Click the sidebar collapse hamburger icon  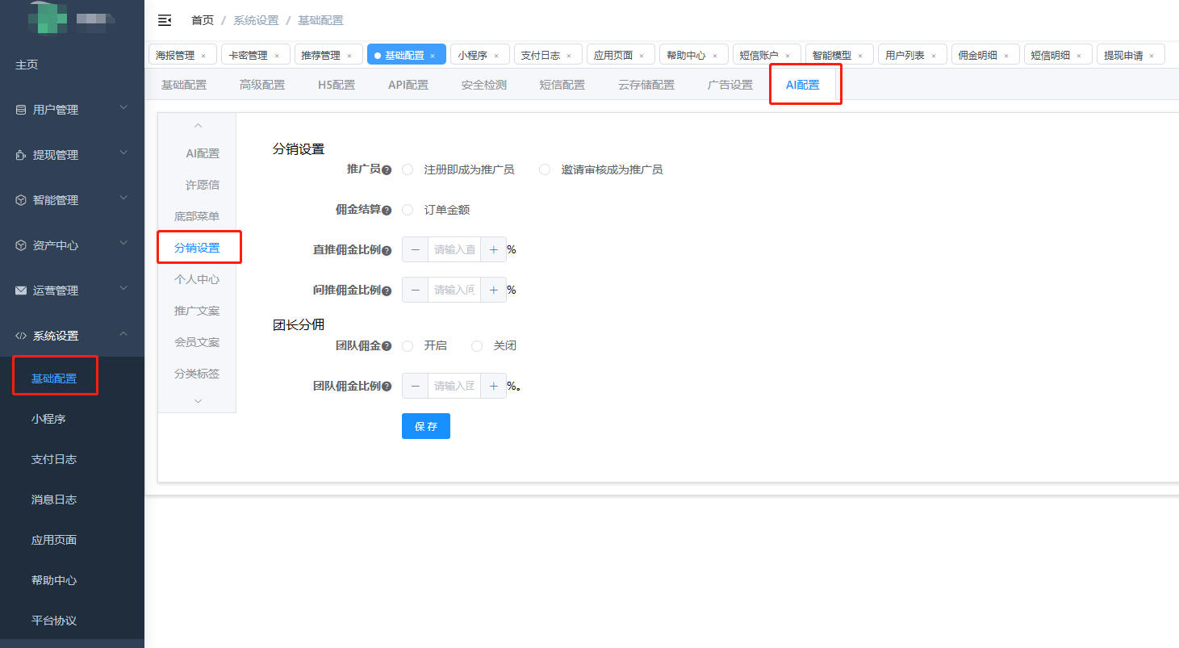[x=165, y=20]
